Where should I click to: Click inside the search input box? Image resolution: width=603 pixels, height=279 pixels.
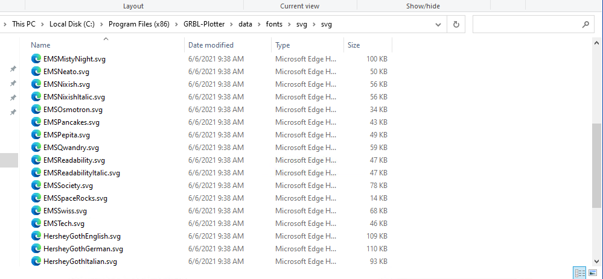[525, 25]
